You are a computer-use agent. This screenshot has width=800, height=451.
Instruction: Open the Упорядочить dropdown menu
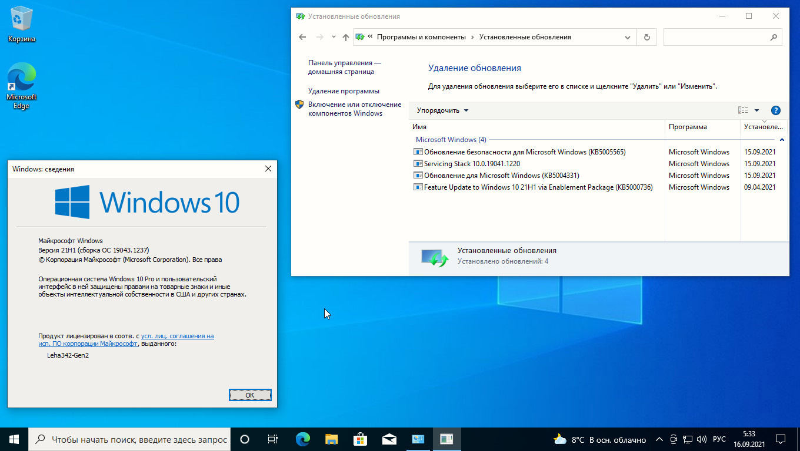click(x=443, y=110)
